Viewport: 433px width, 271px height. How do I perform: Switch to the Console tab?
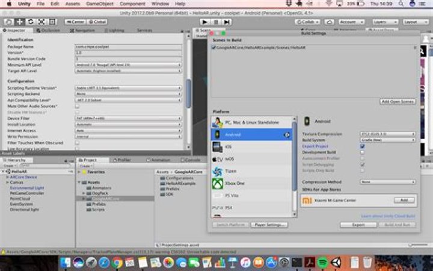[x=192, y=160]
